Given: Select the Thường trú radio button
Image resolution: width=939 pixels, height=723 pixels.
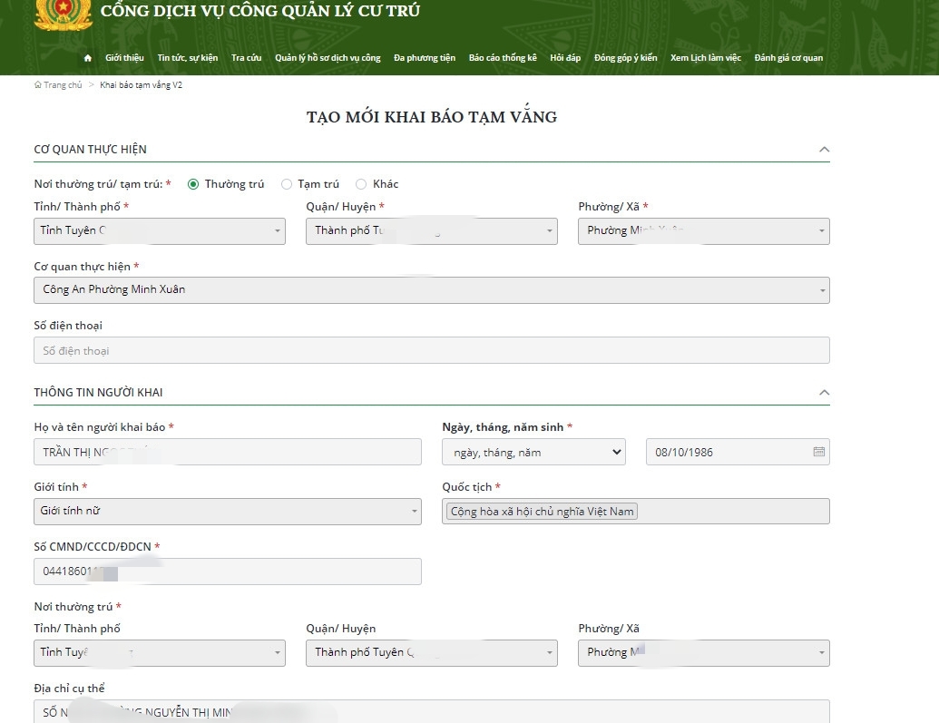Looking at the screenshot, I should [x=193, y=184].
